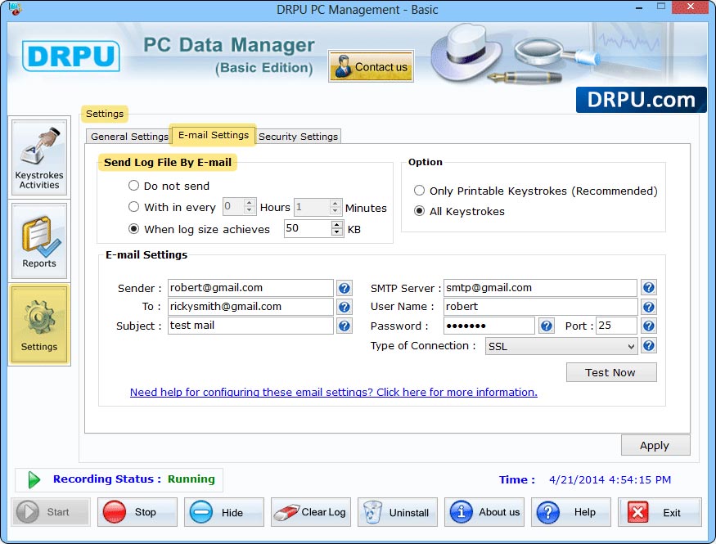Switch to E-mail Settings tab
Screen dimensions: 716x544
click(214, 135)
